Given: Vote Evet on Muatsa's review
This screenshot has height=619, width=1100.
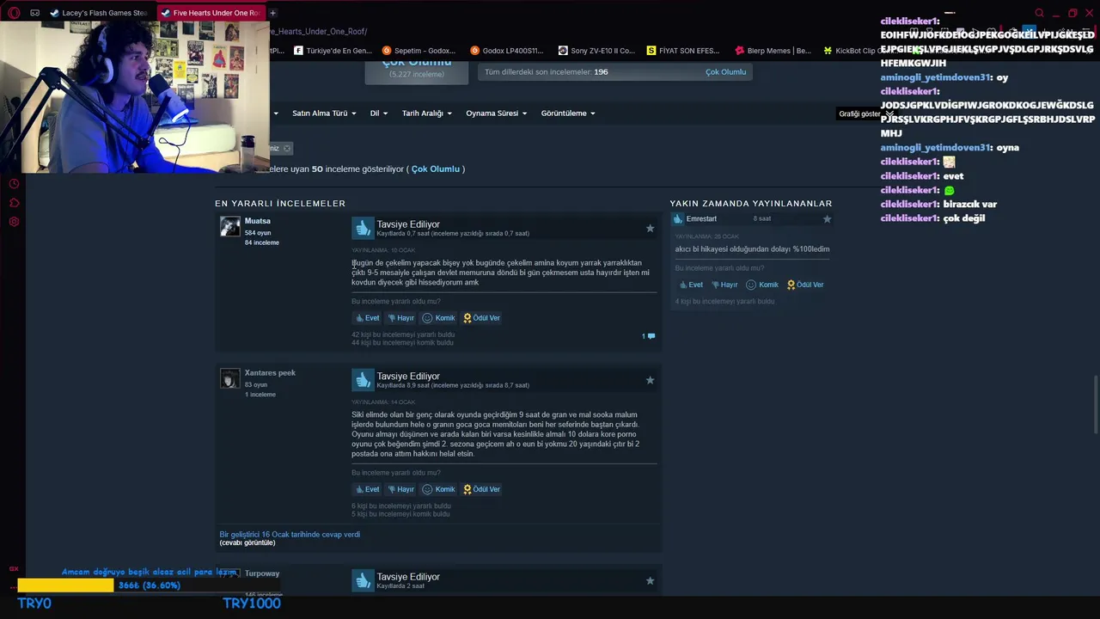Looking at the screenshot, I should coord(368,318).
